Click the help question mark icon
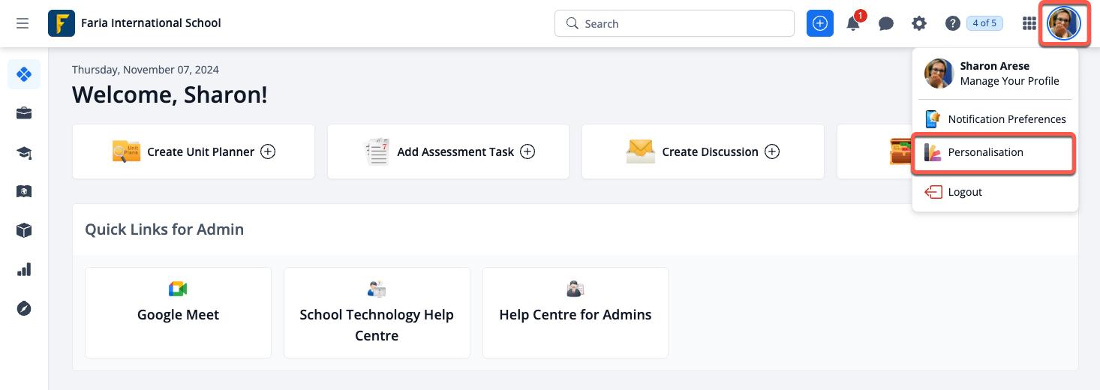This screenshot has width=1100, height=390. click(x=953, y=23)
